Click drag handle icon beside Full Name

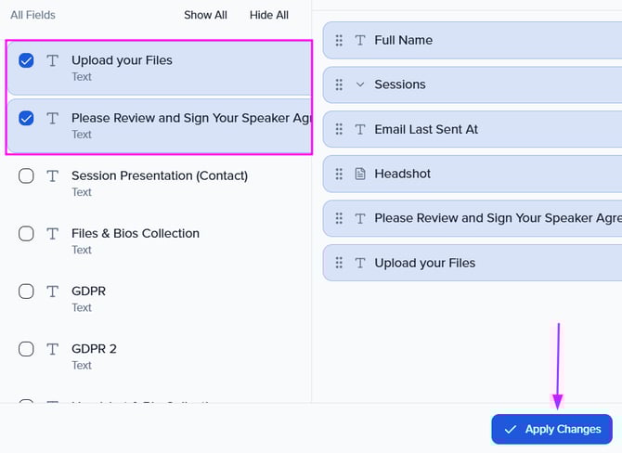340,41
